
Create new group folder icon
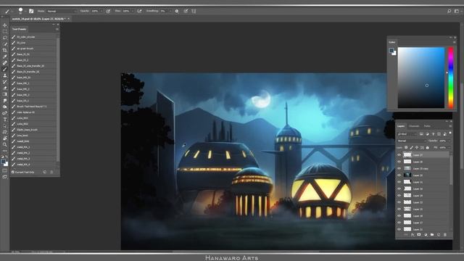(x=432, y=235)
